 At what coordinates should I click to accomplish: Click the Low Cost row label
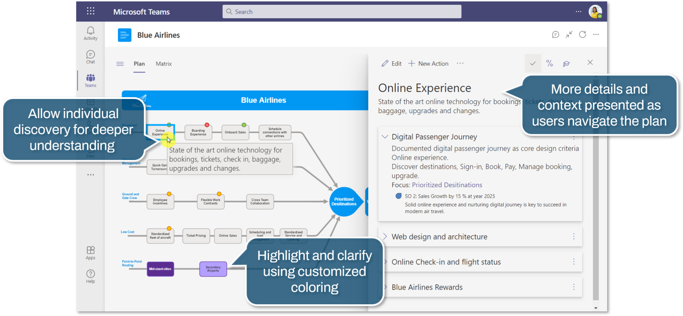[127, 232]
